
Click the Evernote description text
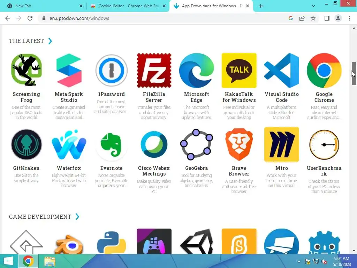click(111, 180)
